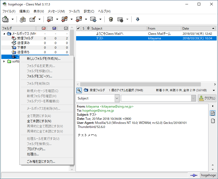Click the total messages column header icon

tap(66, 28)
